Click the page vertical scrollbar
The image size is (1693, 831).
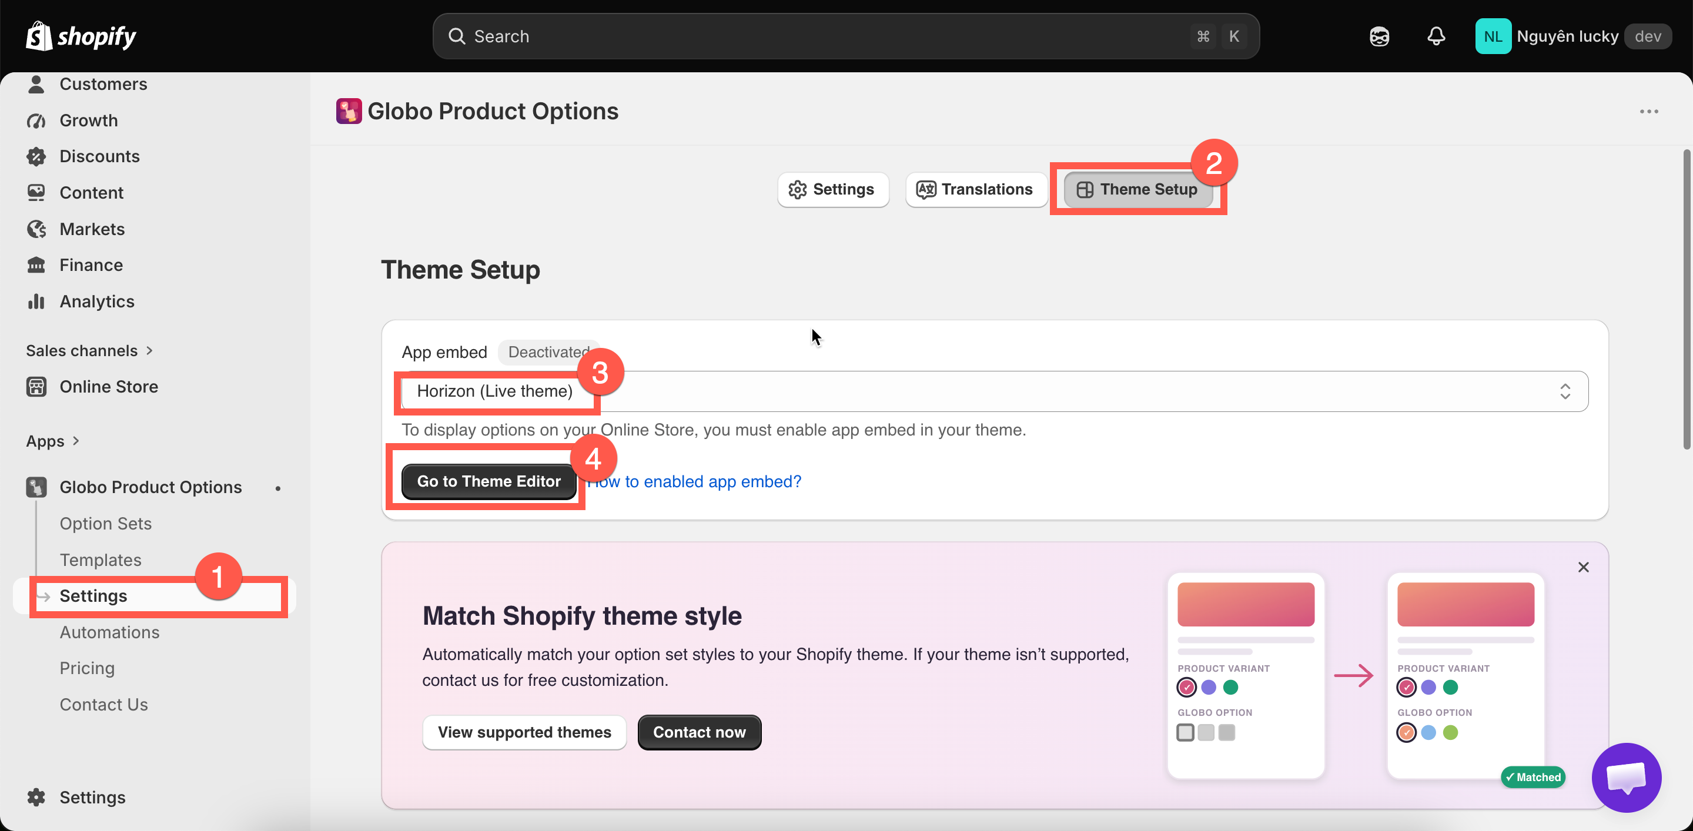click(x=1687, y=300)
